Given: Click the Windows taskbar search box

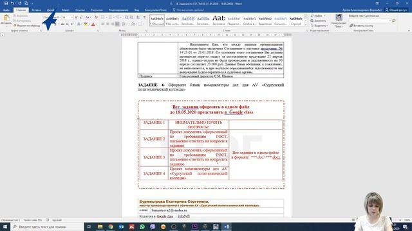Looking at the screenshot, I should 47,227.
